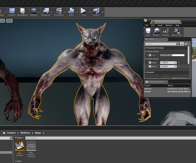Open Build options dropdown arrow
The height and width of the screenshot is (163, 196).
pyautogui.click(x=77, y=12)
